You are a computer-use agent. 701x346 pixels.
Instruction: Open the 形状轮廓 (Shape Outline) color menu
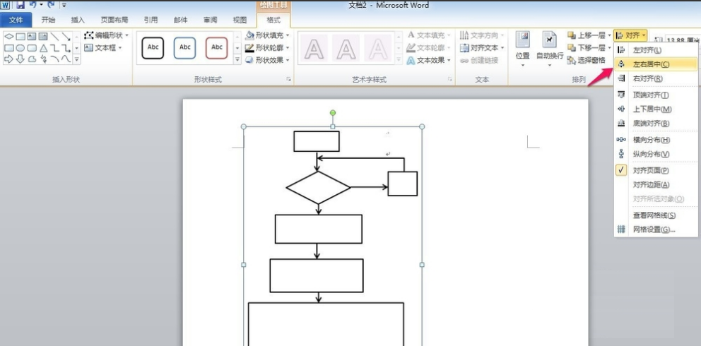coord(267,47)
